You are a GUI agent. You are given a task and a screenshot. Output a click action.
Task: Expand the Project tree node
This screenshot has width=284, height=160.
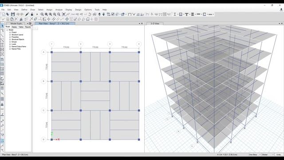point(10,32)
